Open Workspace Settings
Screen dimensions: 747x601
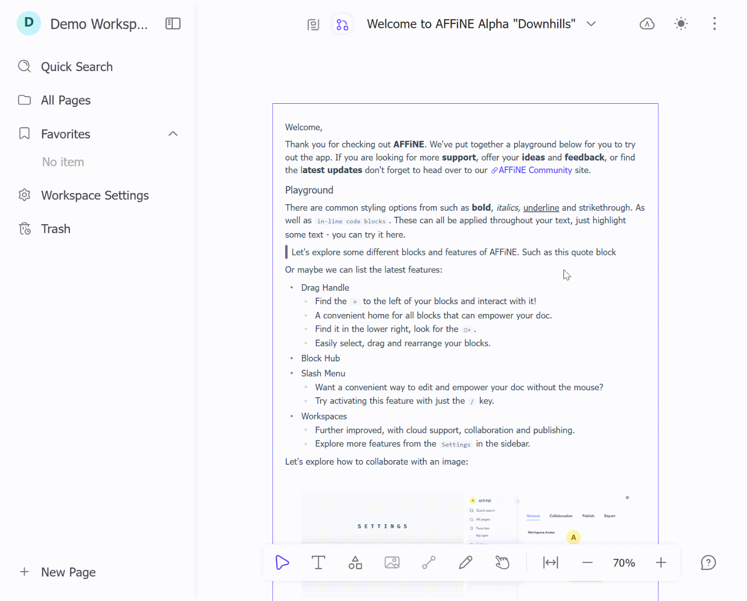click(x=95, y=195)
